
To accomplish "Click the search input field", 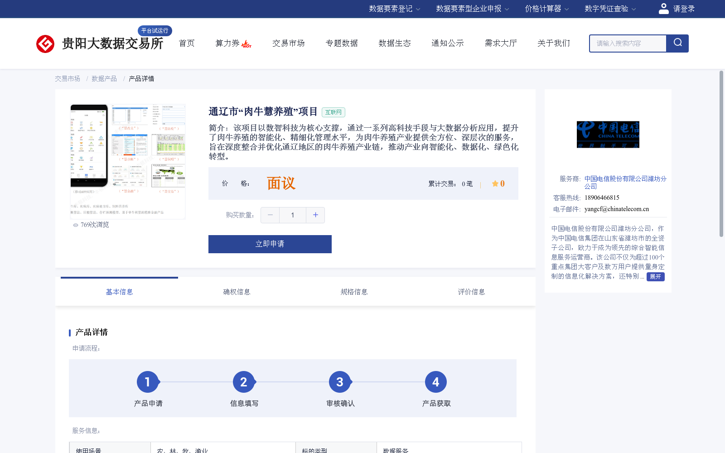I will pyautogui.click(x=628, y=43).
